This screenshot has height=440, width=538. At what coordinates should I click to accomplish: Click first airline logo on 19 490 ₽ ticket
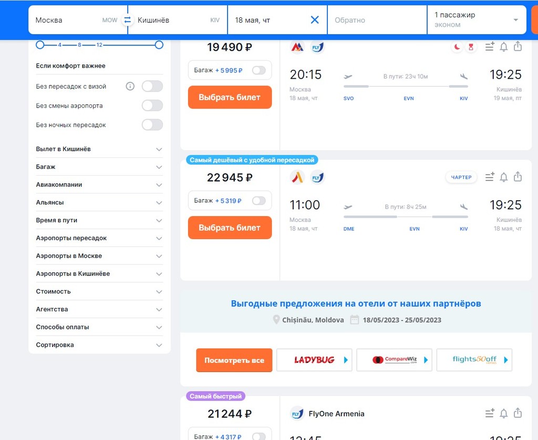pos(297,47)
